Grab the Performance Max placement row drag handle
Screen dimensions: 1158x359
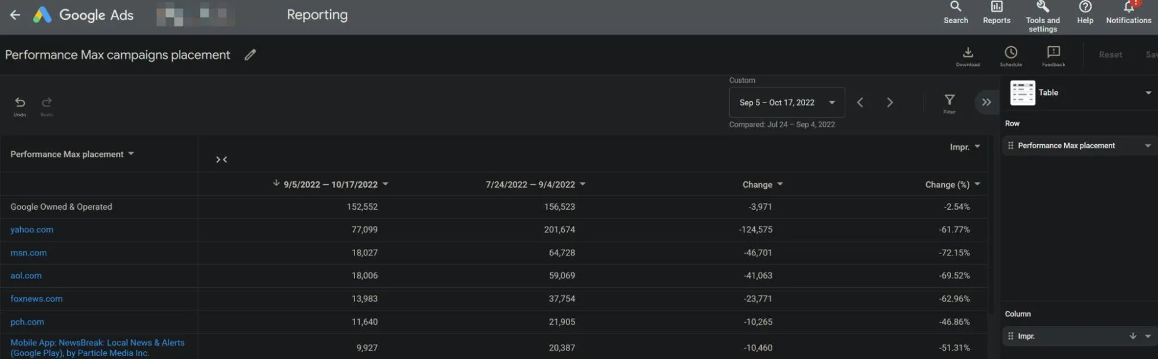tap(1011, 146)
